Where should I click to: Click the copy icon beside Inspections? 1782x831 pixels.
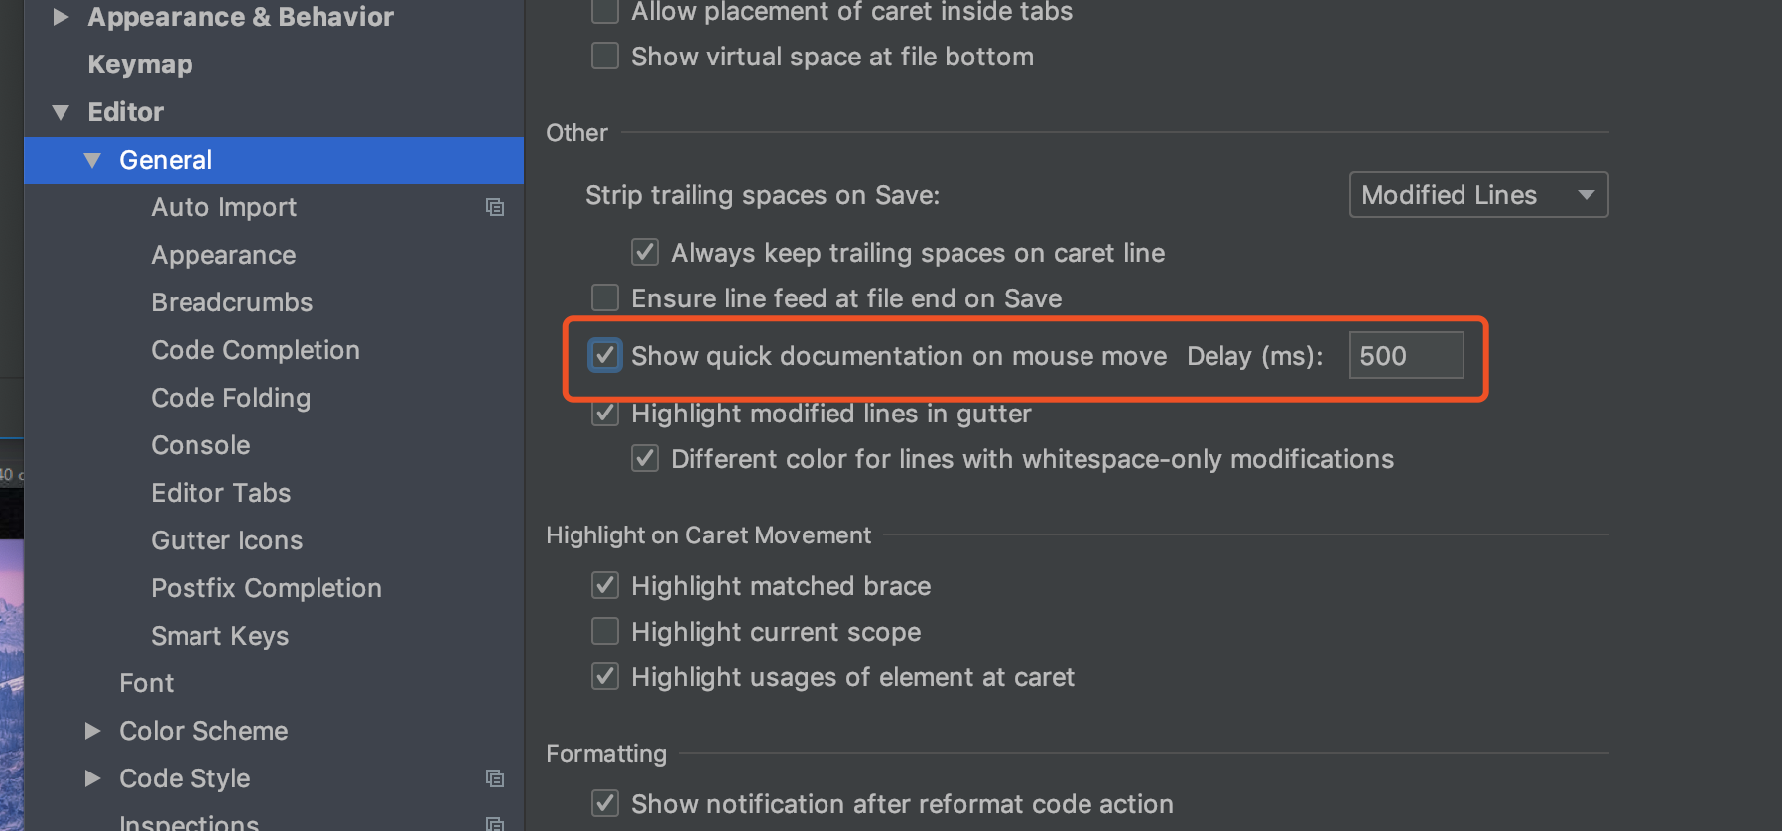tap(494, 823)
